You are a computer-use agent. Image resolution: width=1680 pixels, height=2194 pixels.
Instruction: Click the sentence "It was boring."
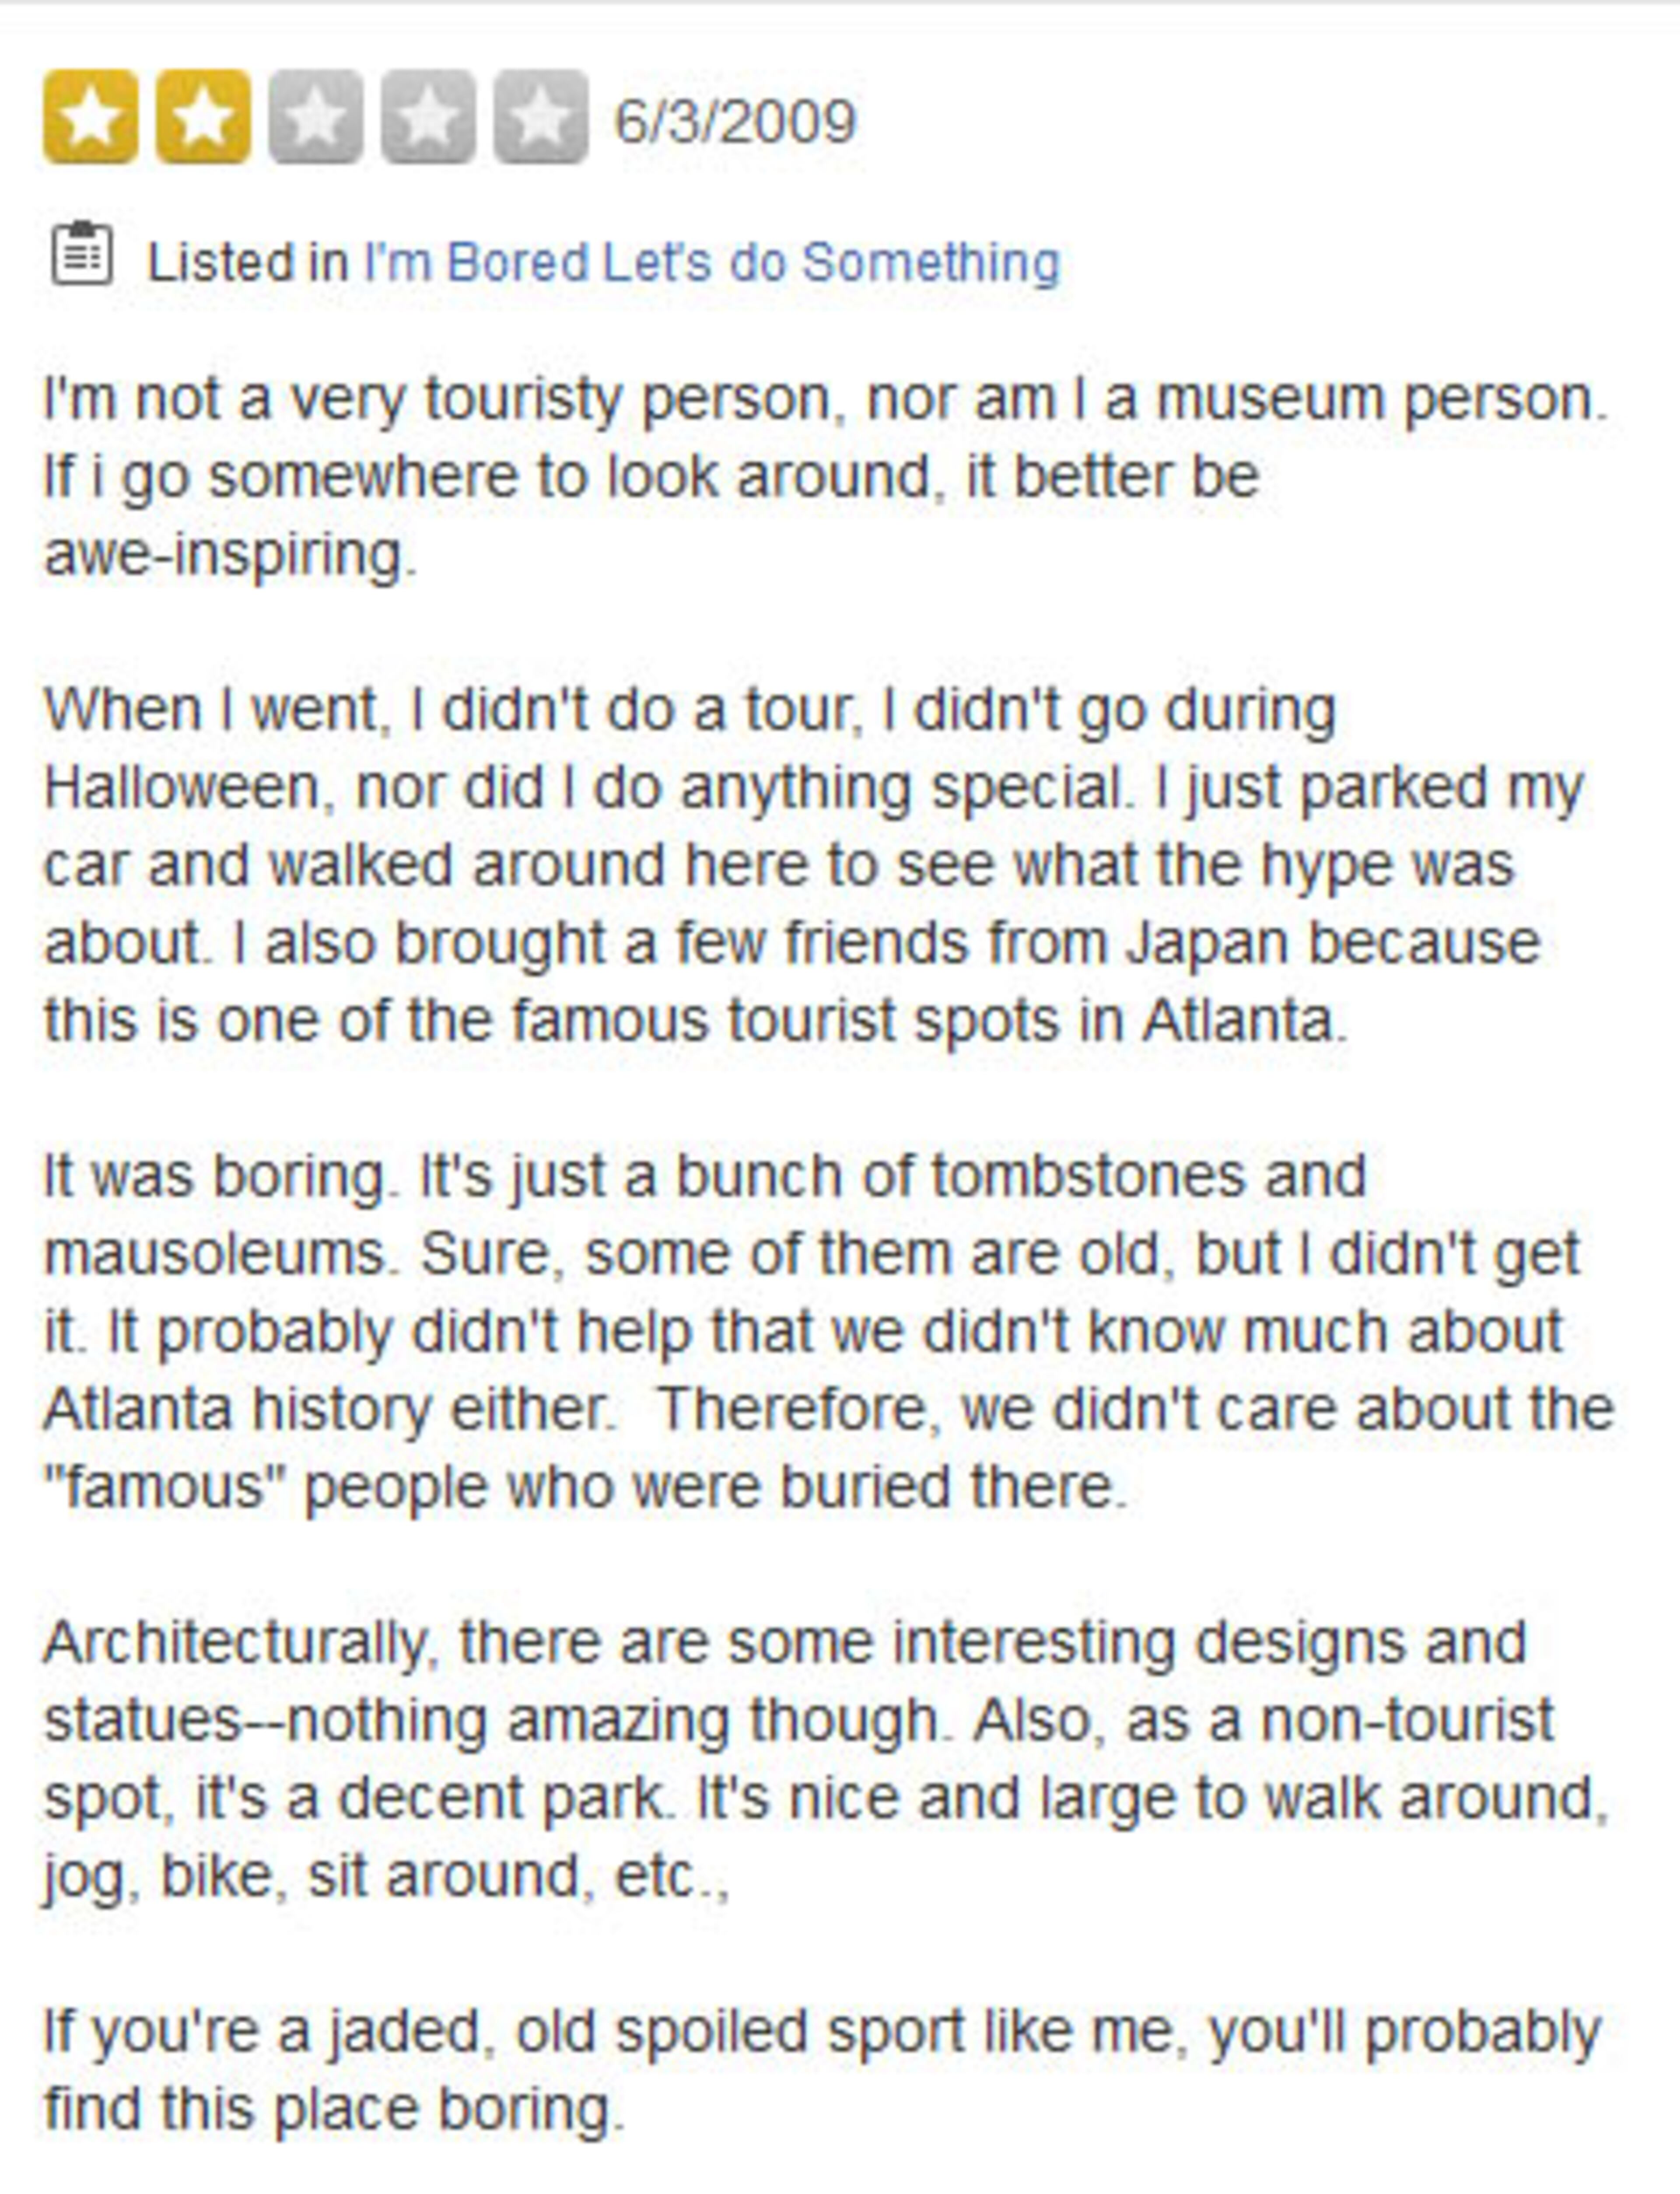(x=215, y=1175)
